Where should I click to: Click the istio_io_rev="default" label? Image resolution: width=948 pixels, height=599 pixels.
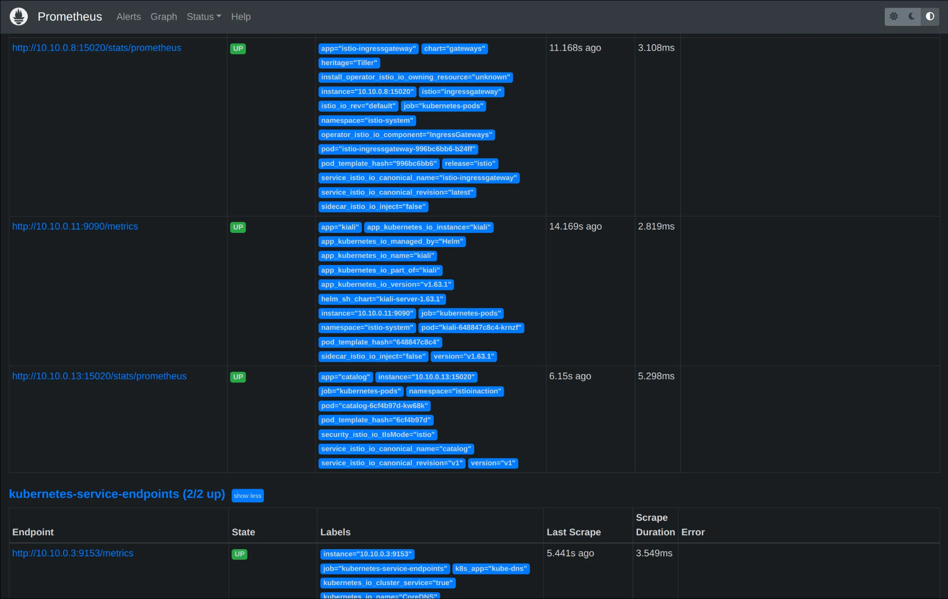point(358,106)
